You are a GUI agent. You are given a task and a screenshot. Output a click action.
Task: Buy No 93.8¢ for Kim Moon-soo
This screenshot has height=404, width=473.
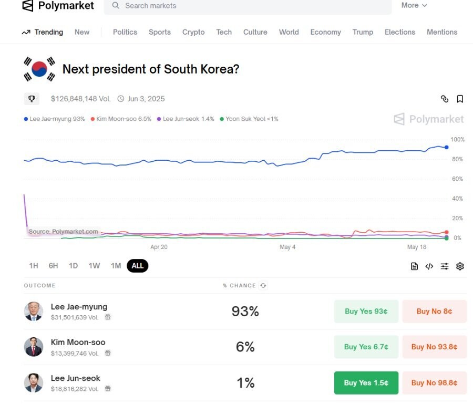click(x=434, y=347)
